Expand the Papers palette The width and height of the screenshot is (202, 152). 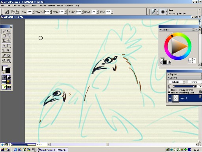click(x=168, y=74)
